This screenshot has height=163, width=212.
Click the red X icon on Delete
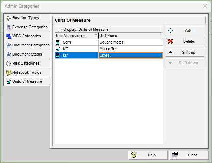pyautogui.click(x=170, y=41)
